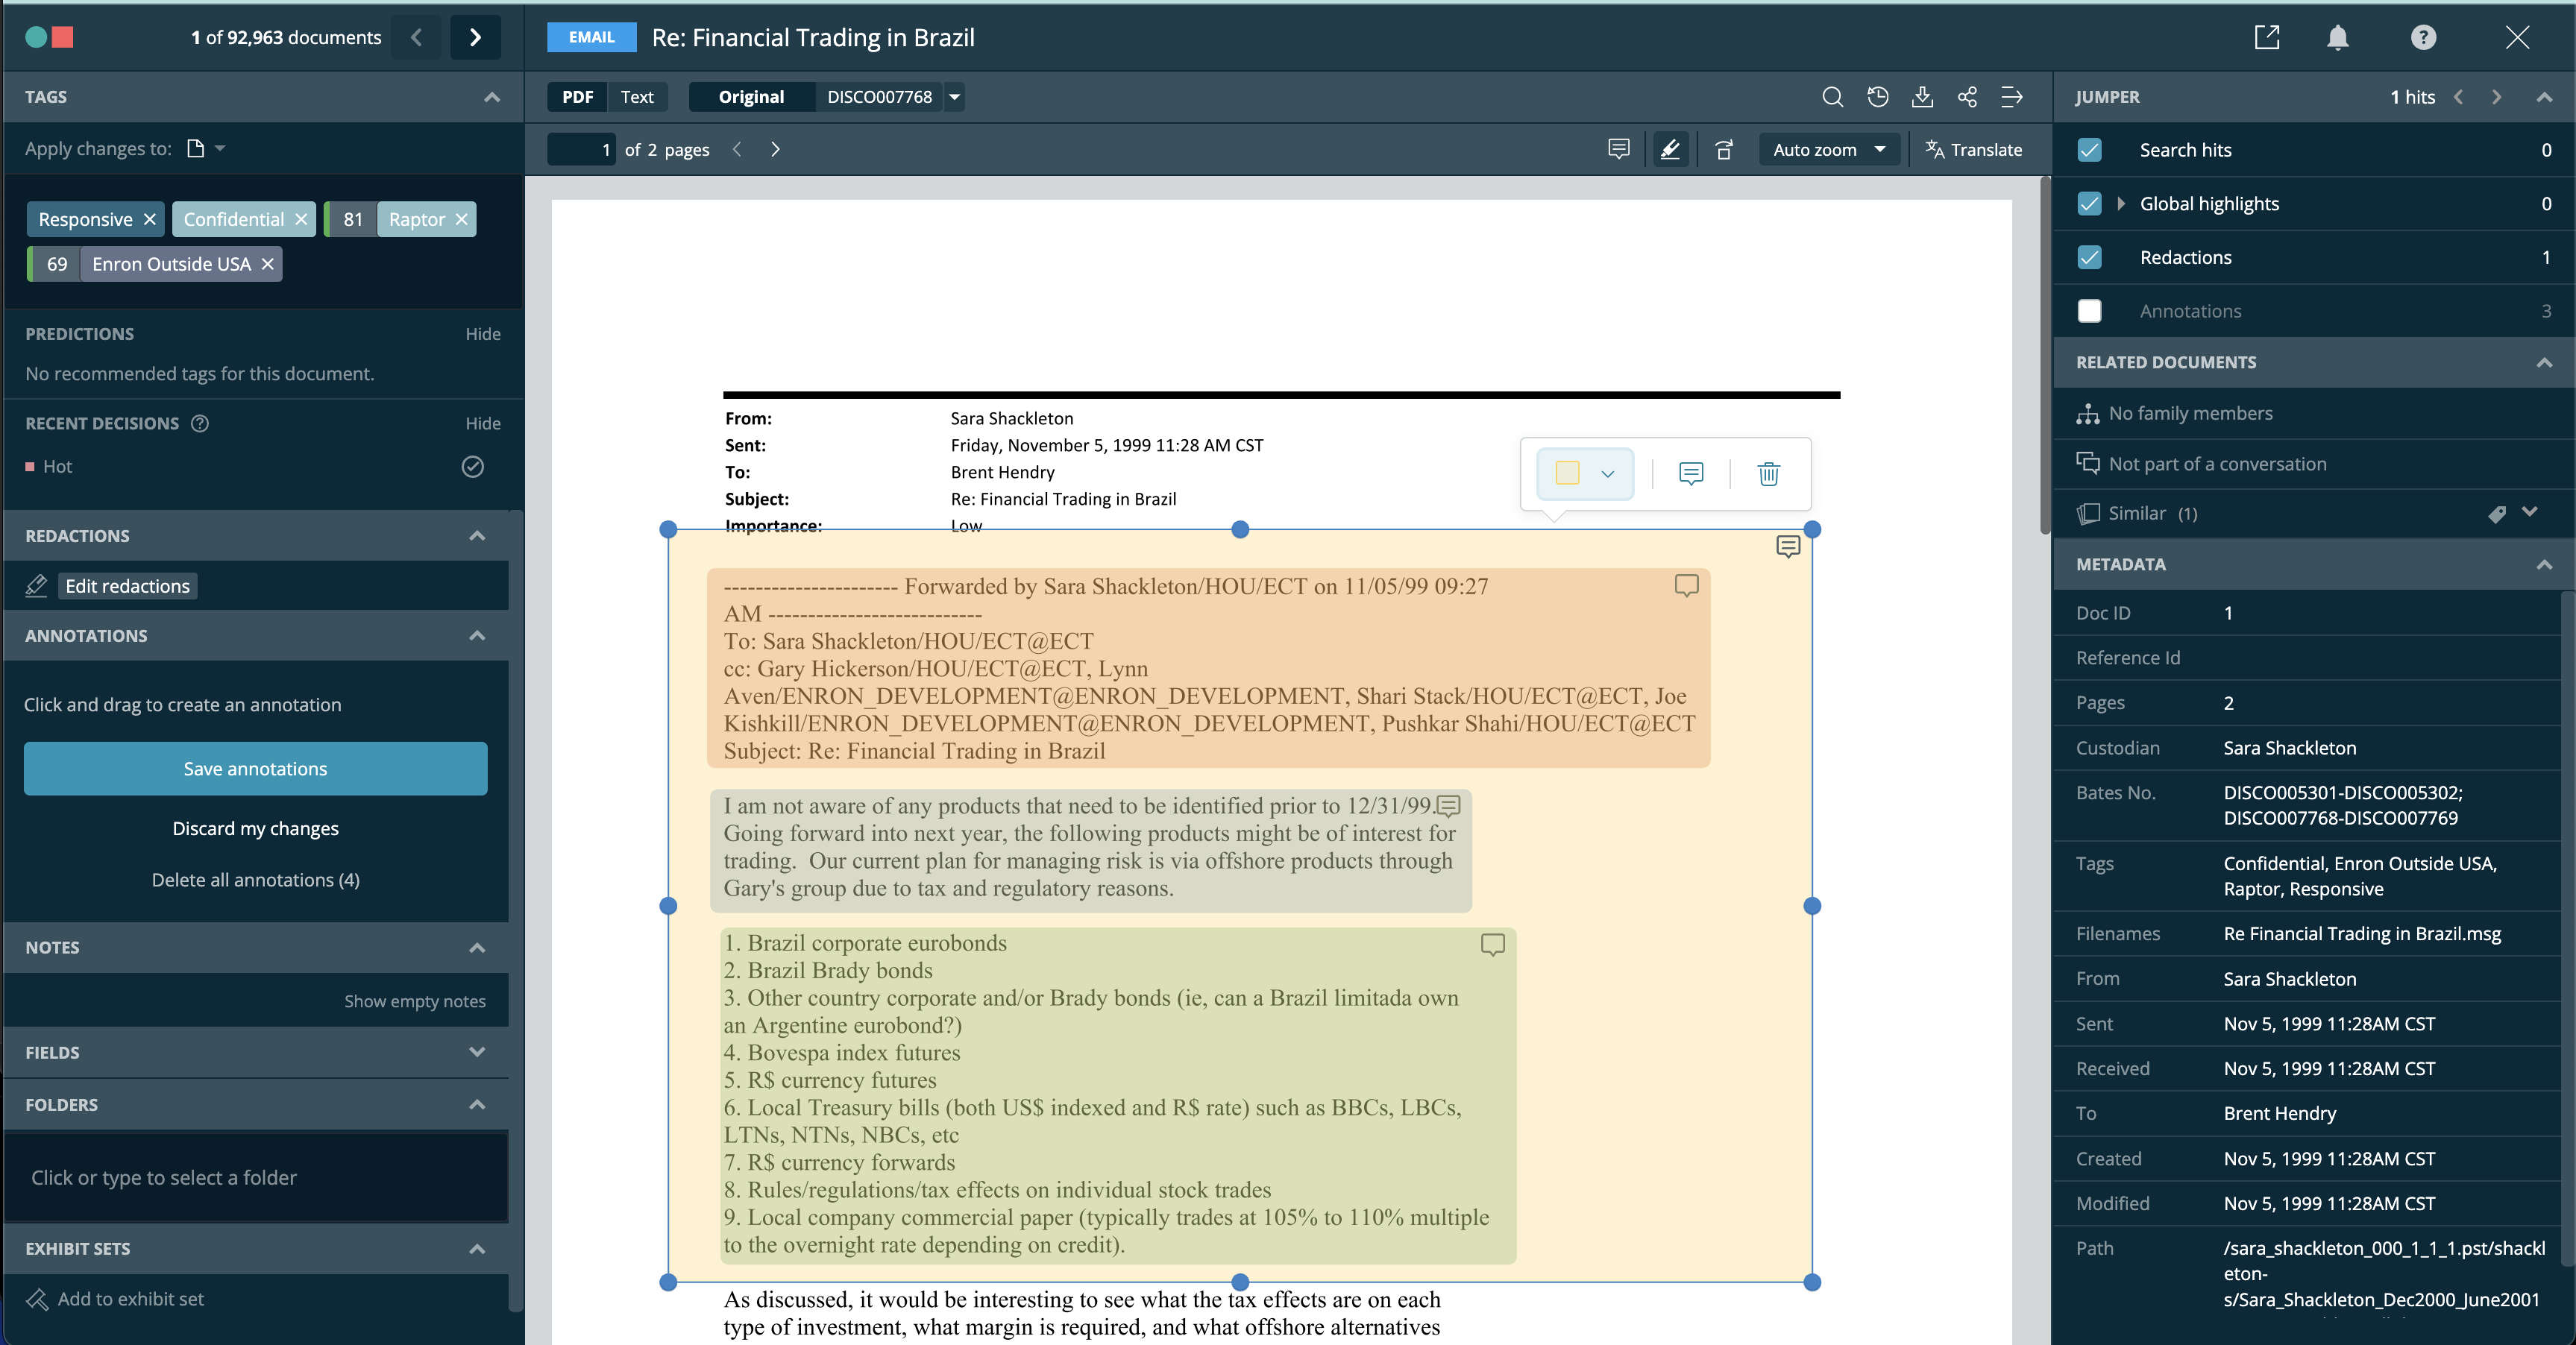Collapse the Exhibit Sets section
Screen dimensions: 2576x1345
(477, 1249)
